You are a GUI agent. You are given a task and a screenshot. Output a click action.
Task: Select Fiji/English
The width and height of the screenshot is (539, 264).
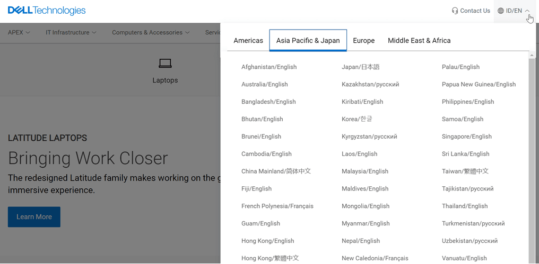tap(256, 189)
